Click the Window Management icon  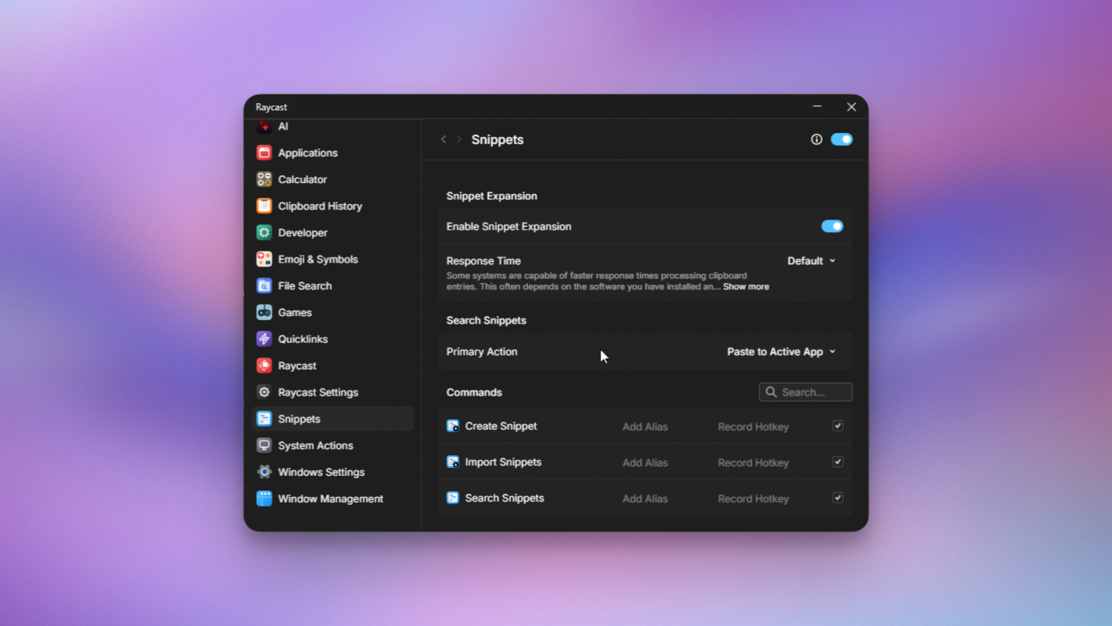[x=264, y=499]
